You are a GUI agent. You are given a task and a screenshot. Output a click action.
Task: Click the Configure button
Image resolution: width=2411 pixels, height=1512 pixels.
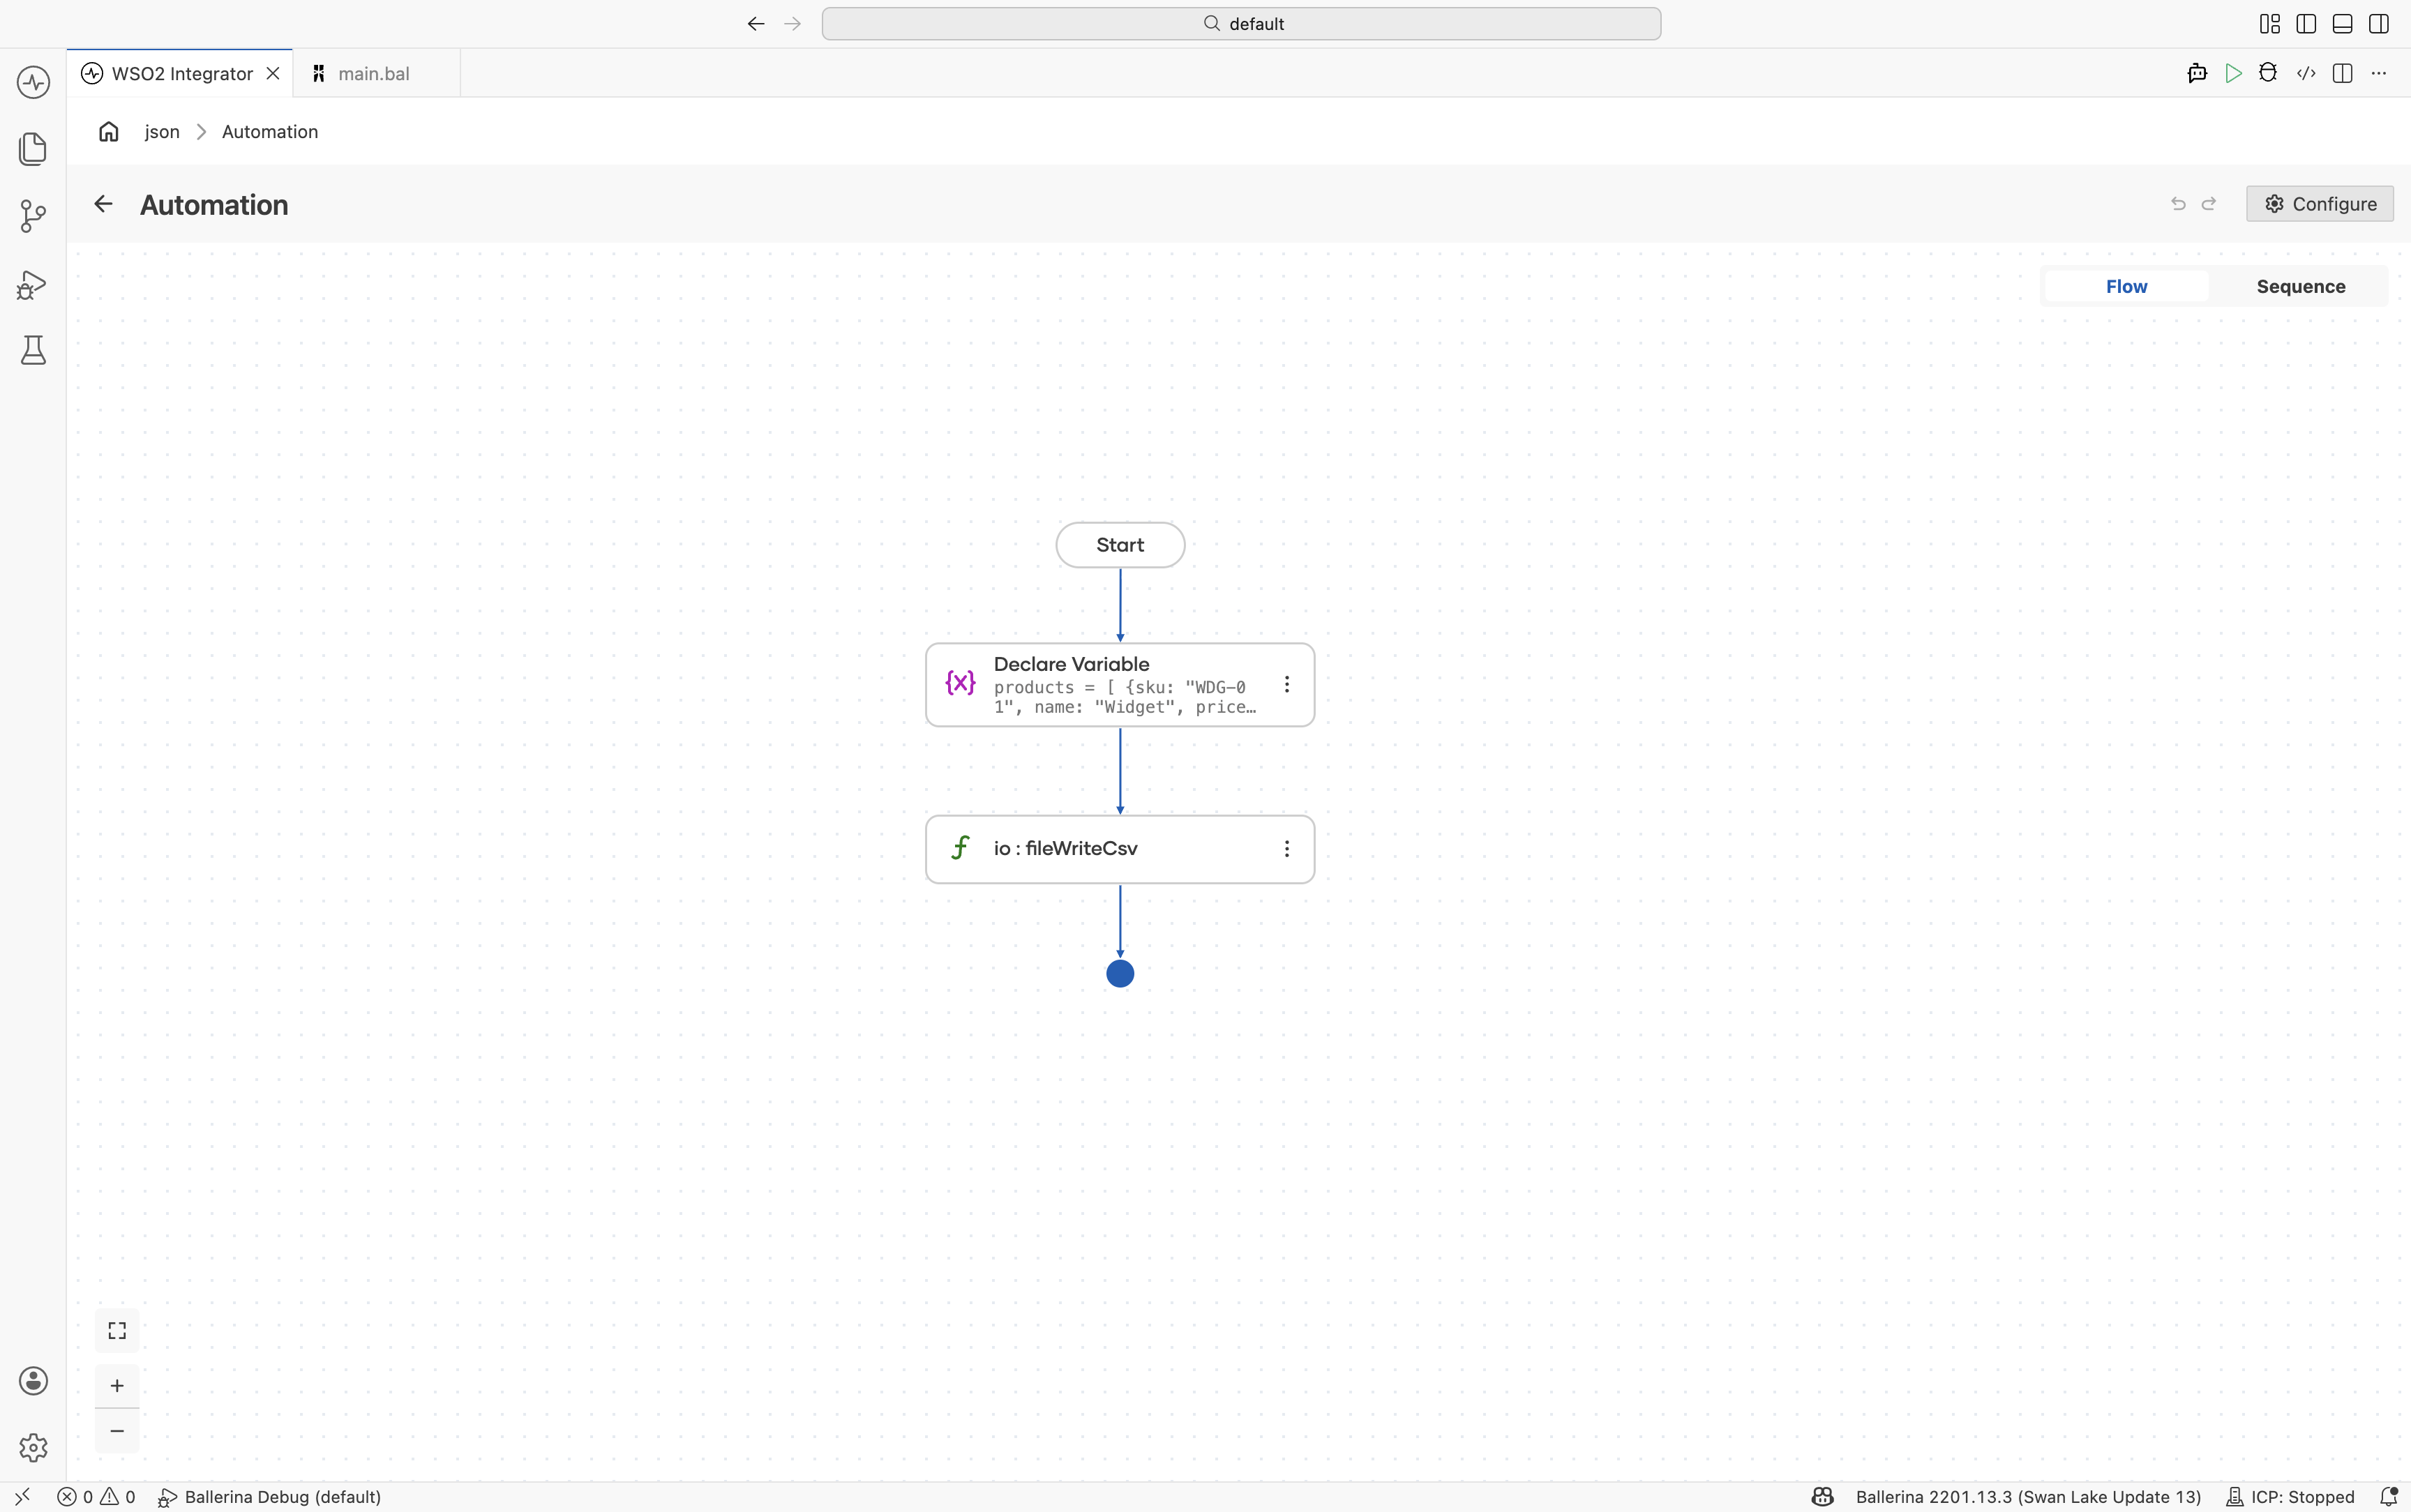[x=2319, y=204]
